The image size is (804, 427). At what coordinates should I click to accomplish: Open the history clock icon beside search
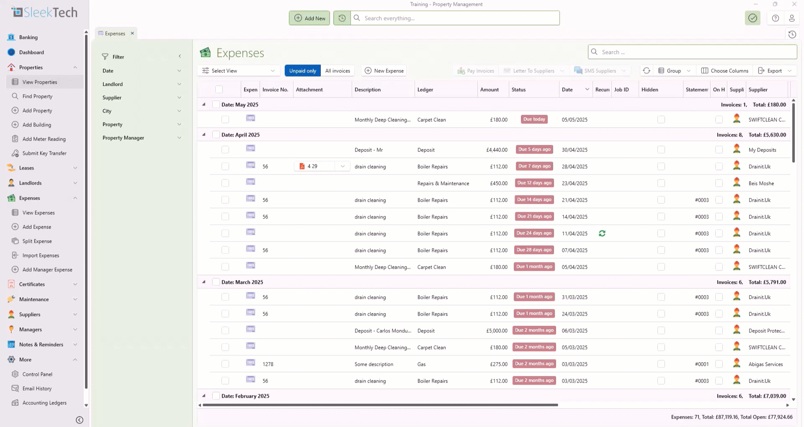click(342, 18)
